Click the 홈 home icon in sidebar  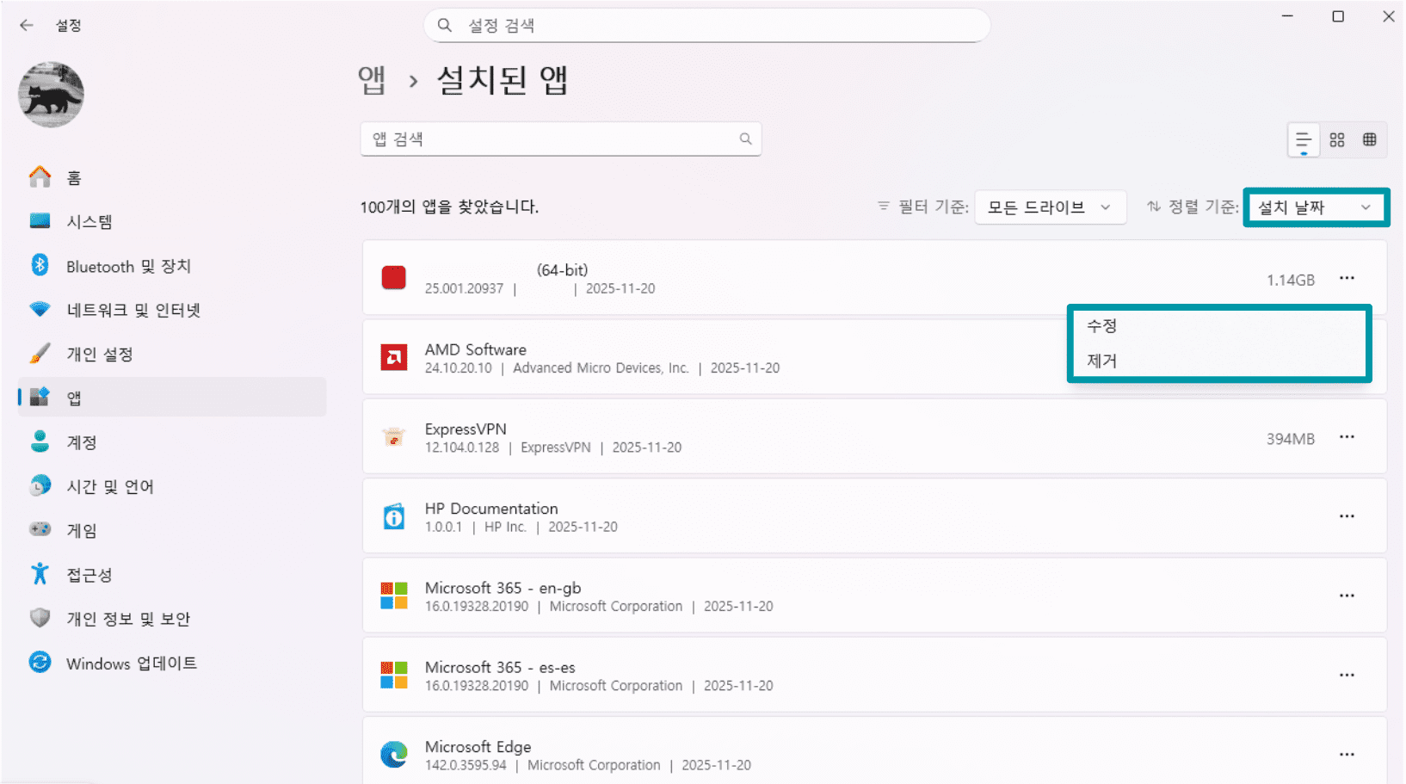click(x=40, y=176)
